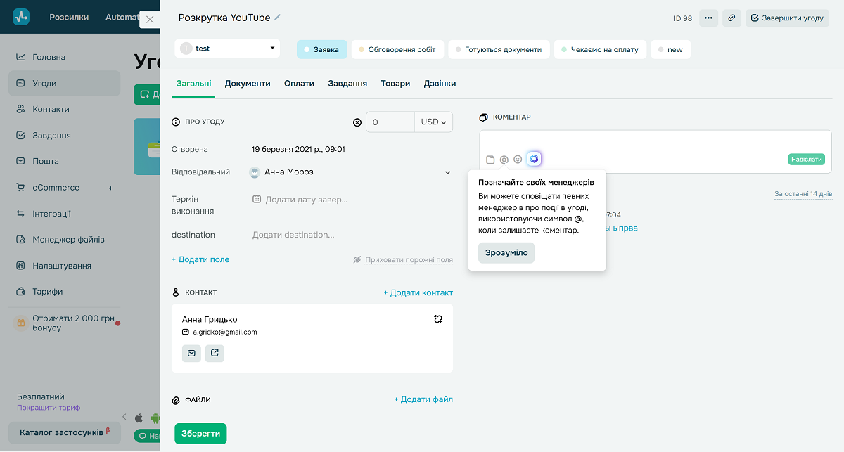Screen dimensions: 844x452
Task: Select the Готуються документи stage
Action: tap(499, 49)
